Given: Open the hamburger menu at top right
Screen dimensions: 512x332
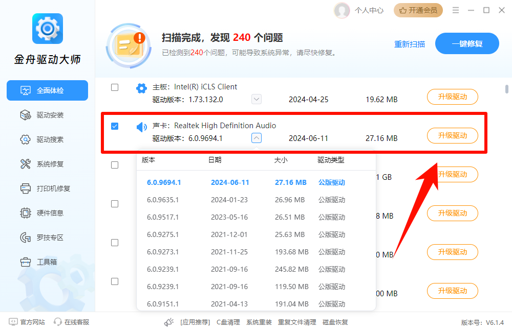Looking at the screenshot, I should tap(455, 10).
